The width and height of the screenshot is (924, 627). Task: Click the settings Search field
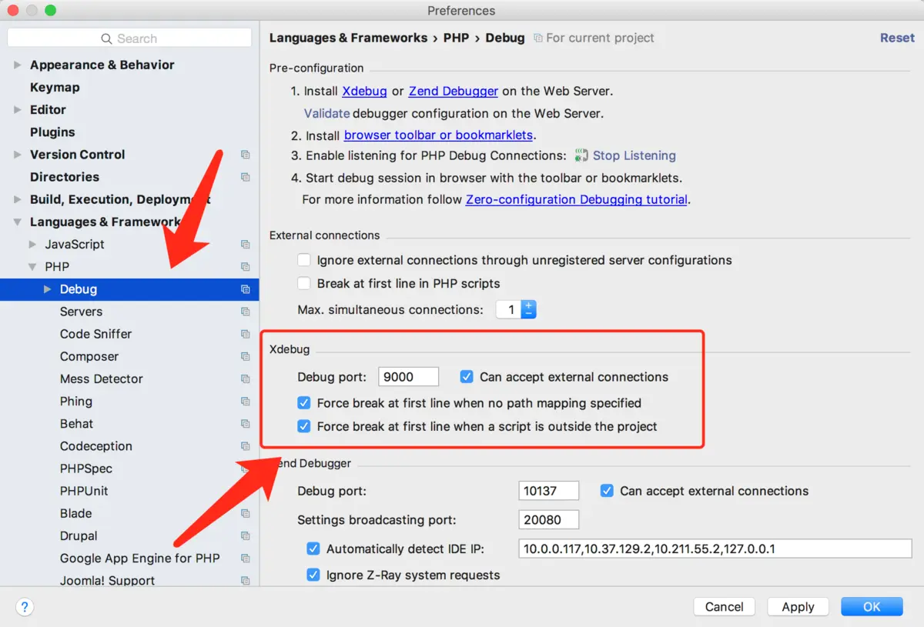pos(129,38)
